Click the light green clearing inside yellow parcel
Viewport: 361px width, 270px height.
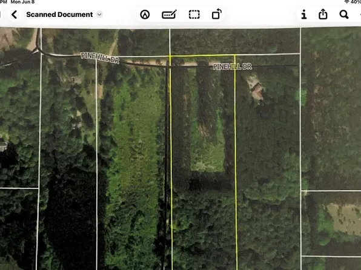(x=208, y=150)
